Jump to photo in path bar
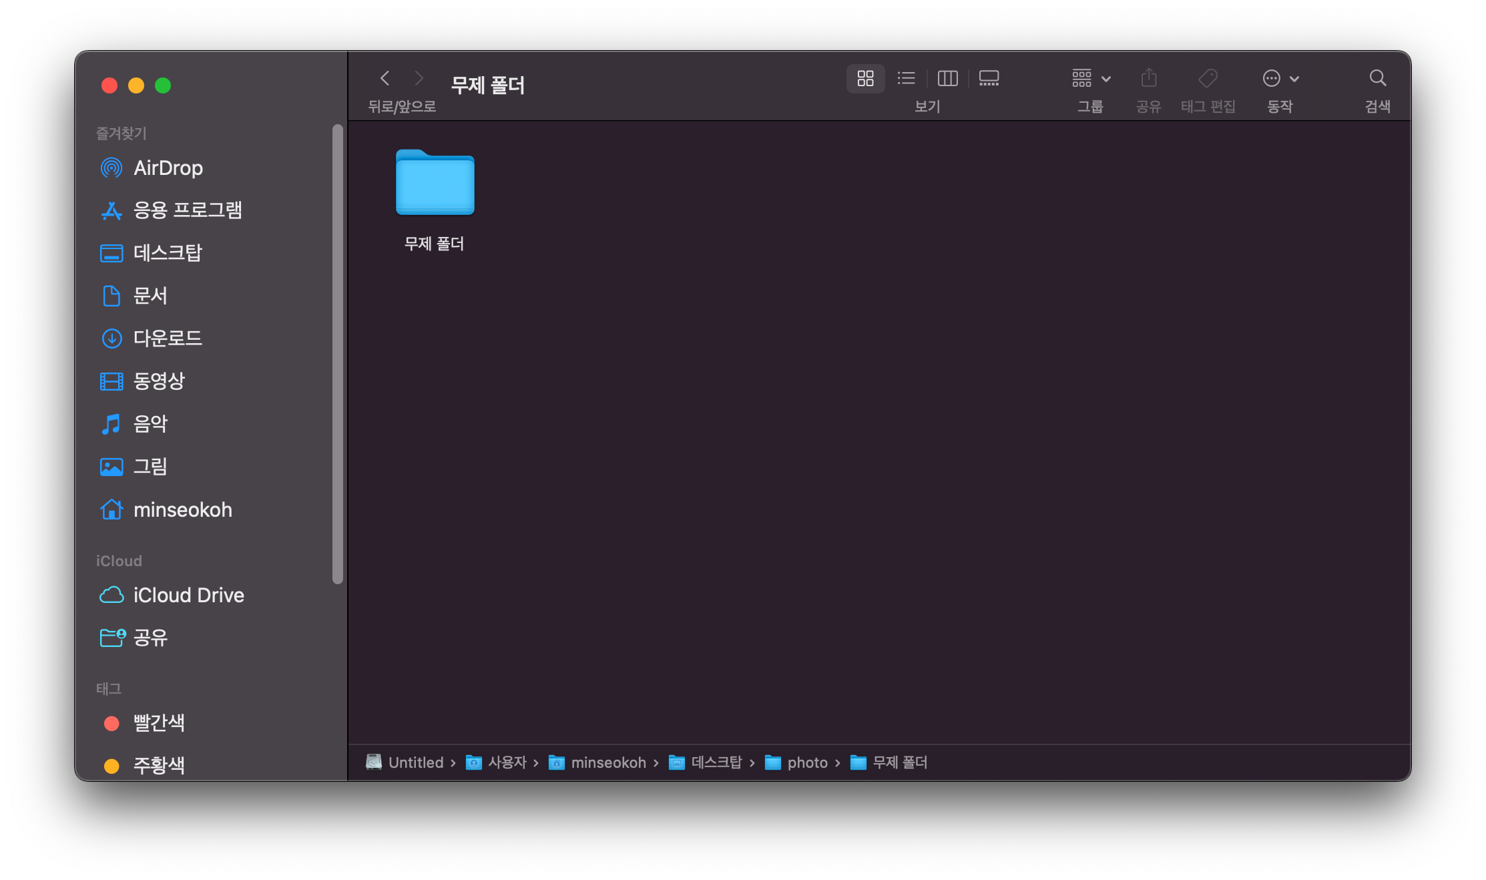The height and width of the screenshot is (880, 1486). [806, 762]
